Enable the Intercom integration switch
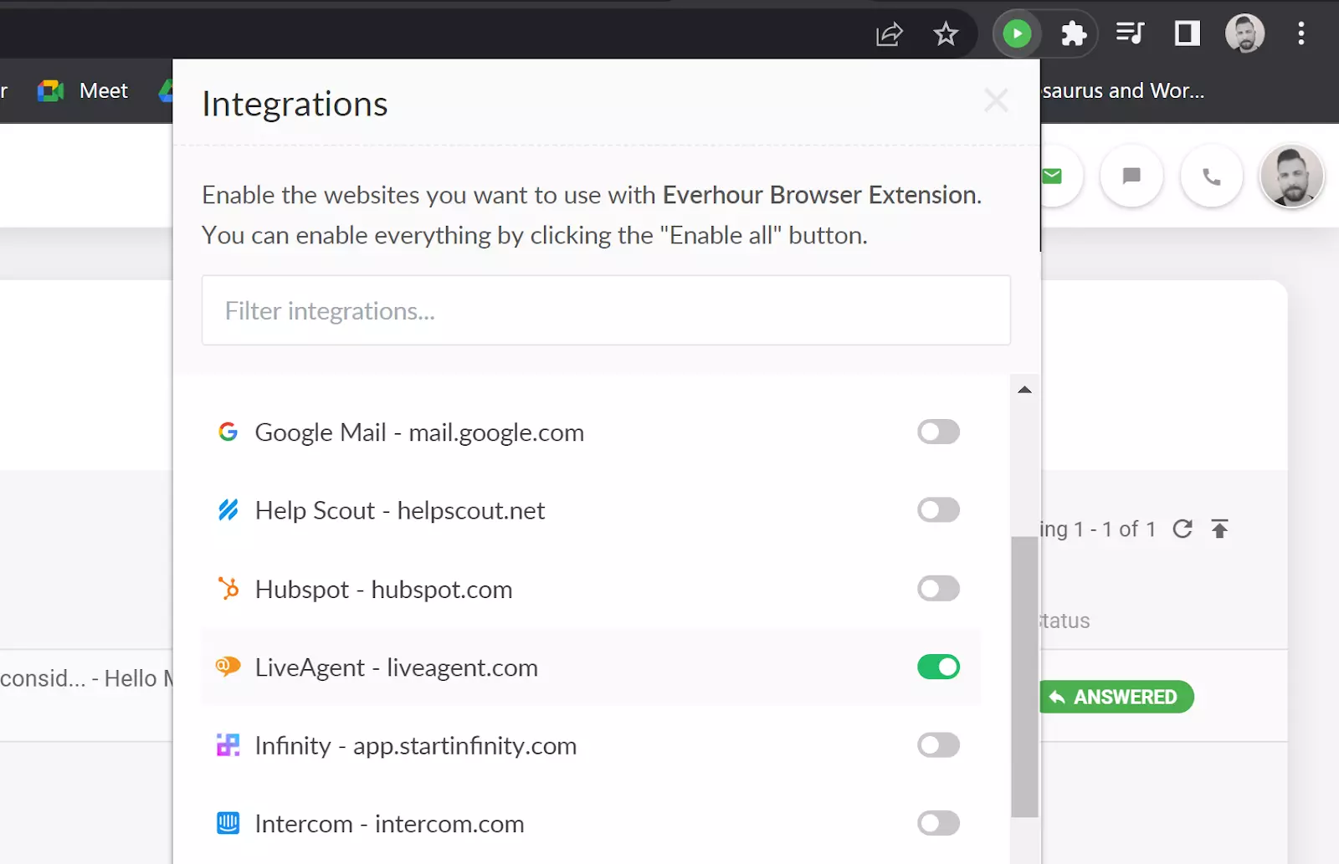This screenshot has height=864, width=1339. pos(937,823)
